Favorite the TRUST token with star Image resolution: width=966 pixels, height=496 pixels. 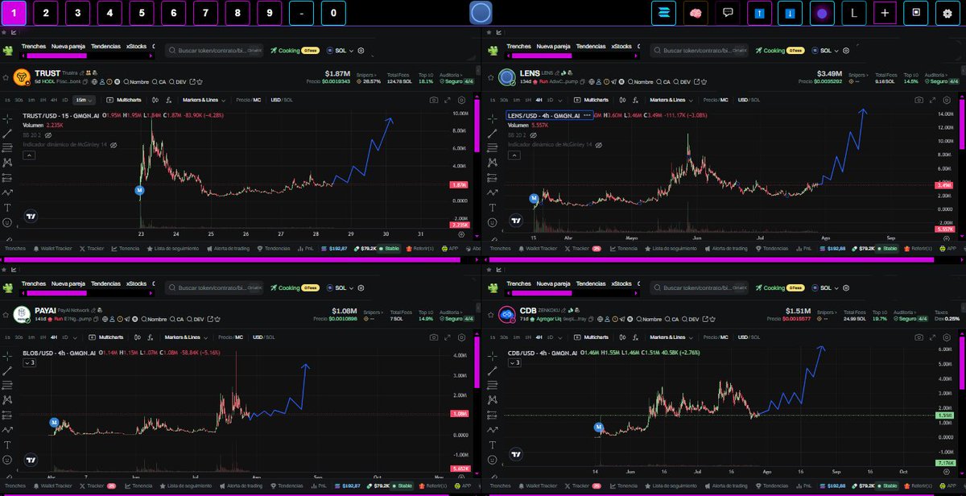(x=6, y=76)
